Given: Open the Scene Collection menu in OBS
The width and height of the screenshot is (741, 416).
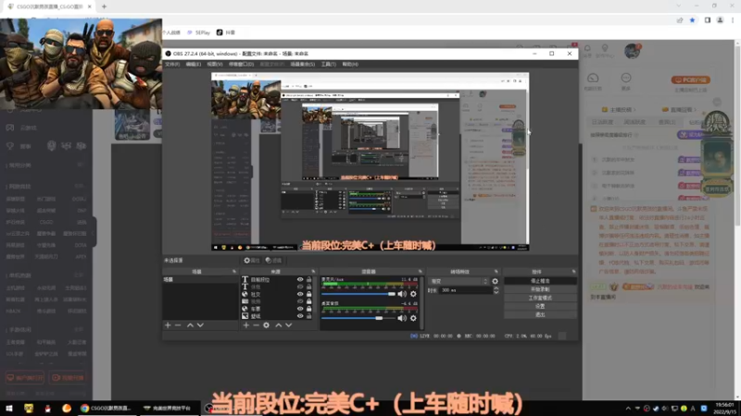Looking at the screenshot, I should tap(303, 64).
